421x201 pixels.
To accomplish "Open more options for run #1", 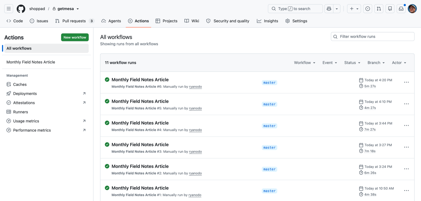I will [406, 191].
